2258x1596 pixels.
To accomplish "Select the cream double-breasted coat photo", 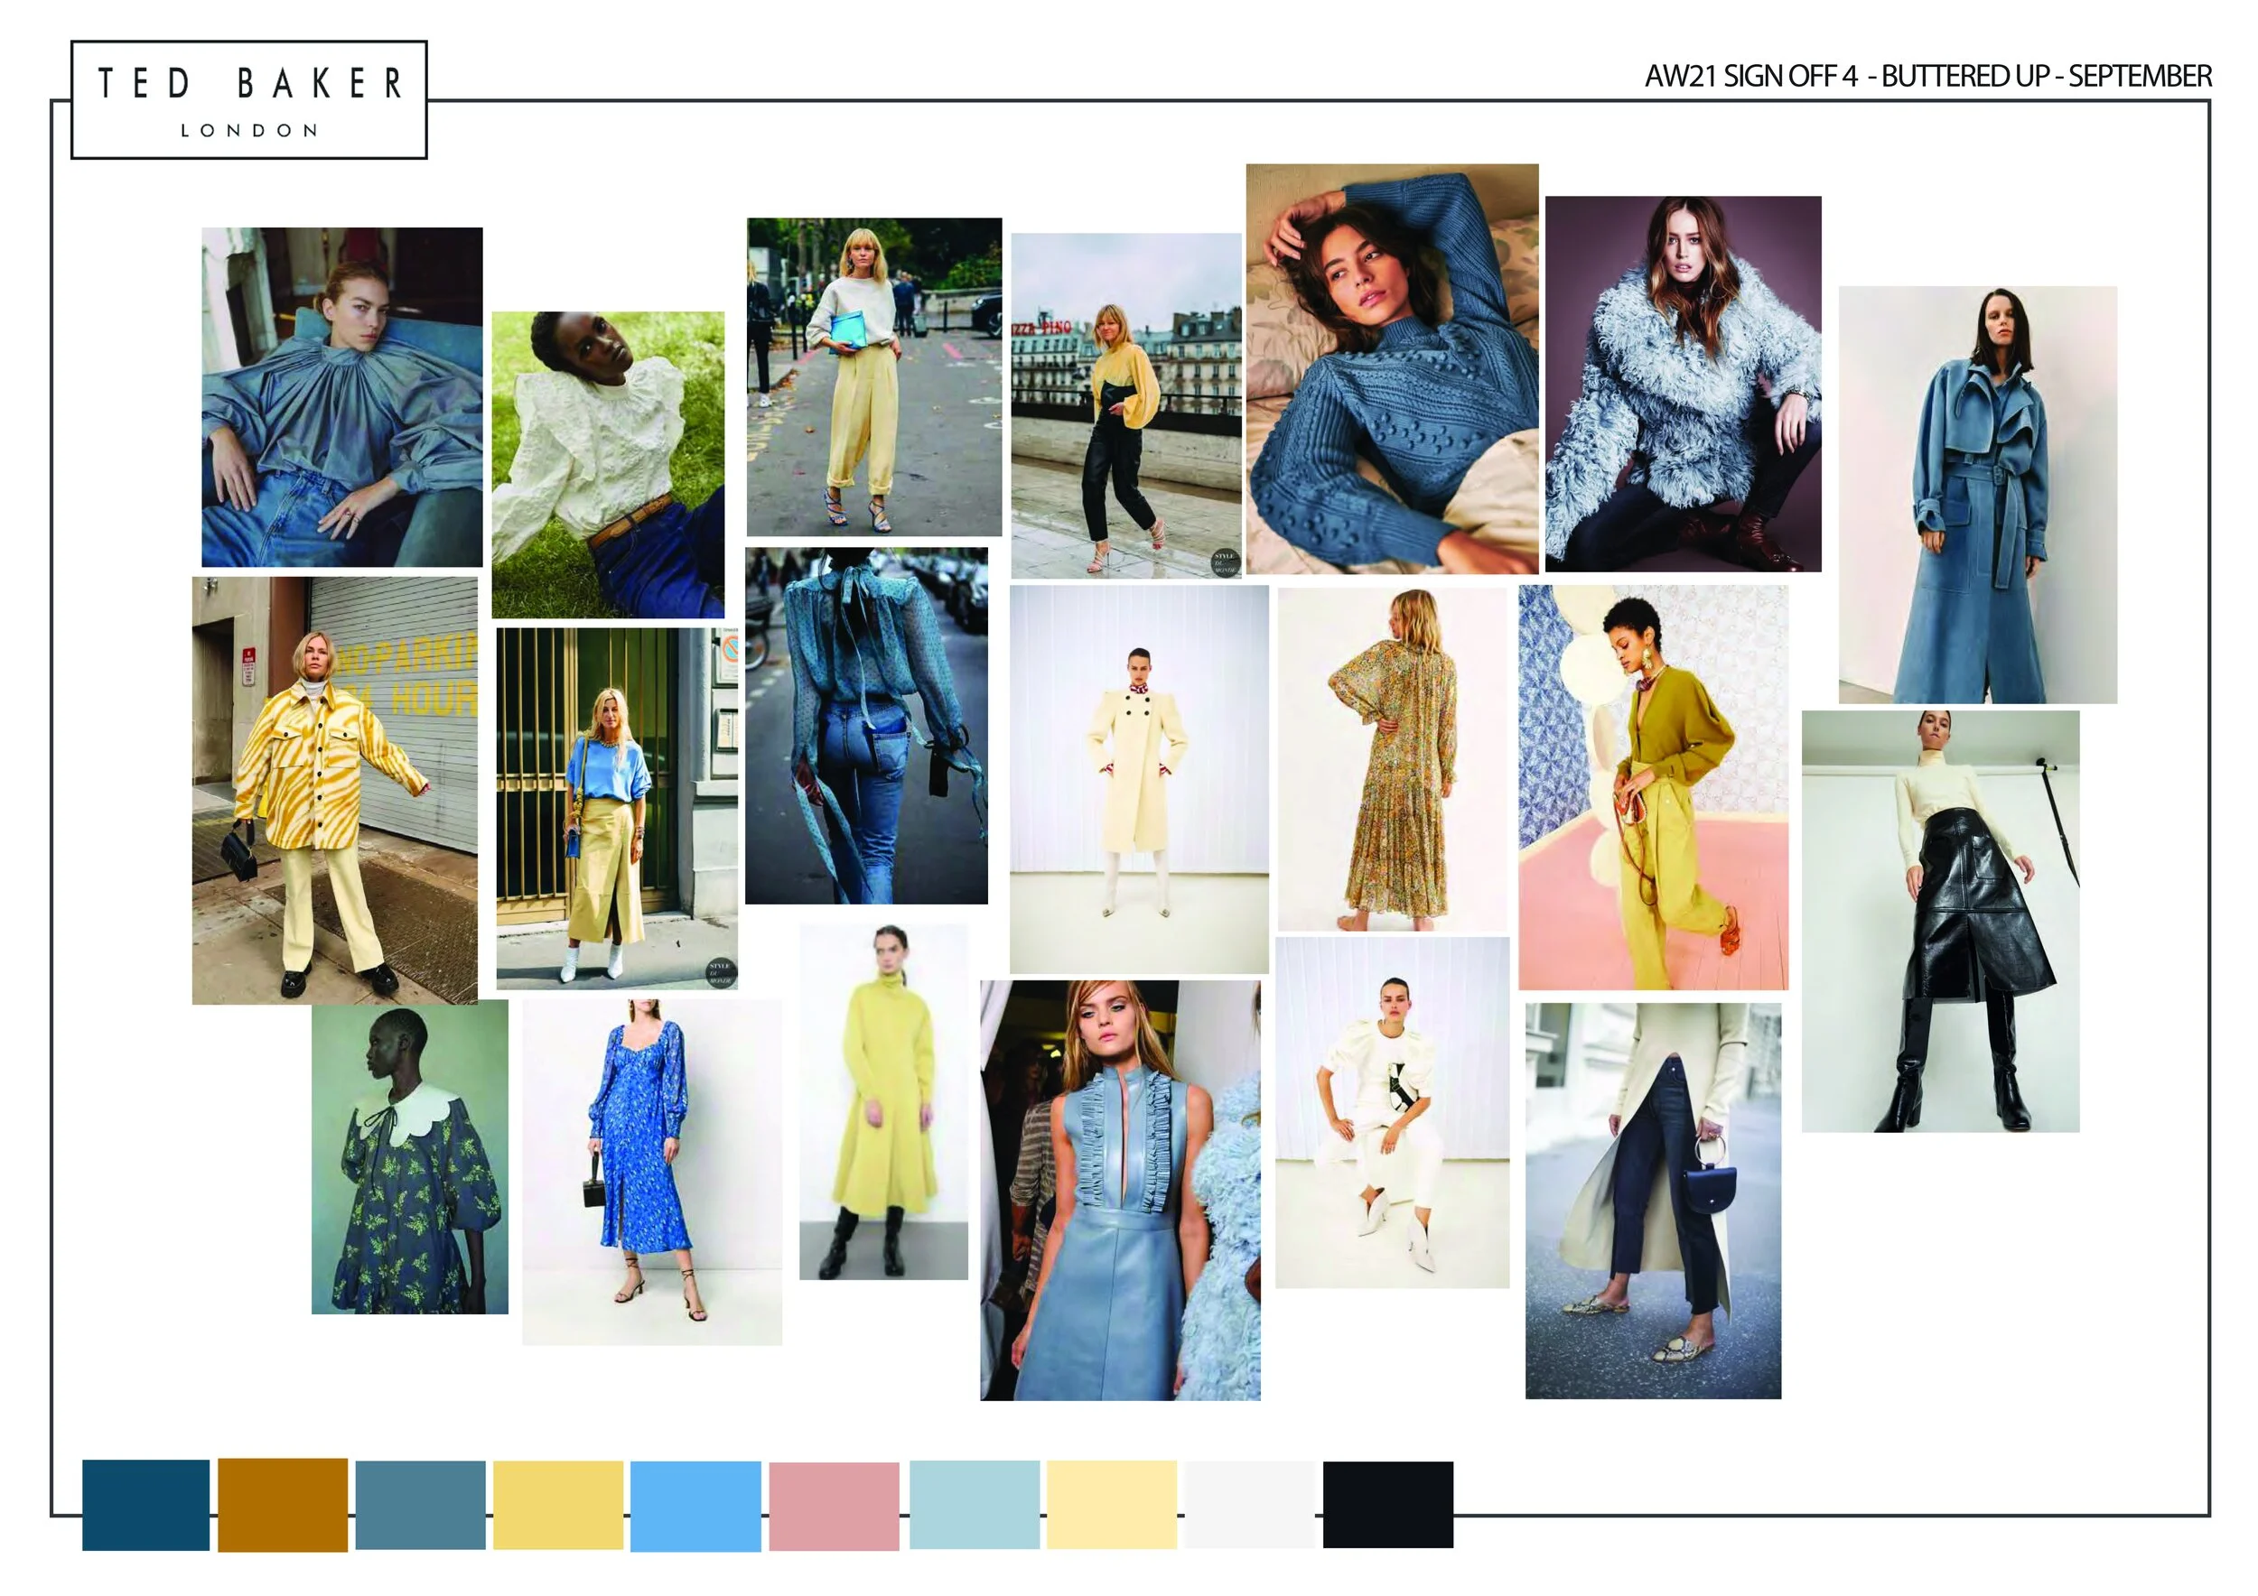I will pos(1139,778).
